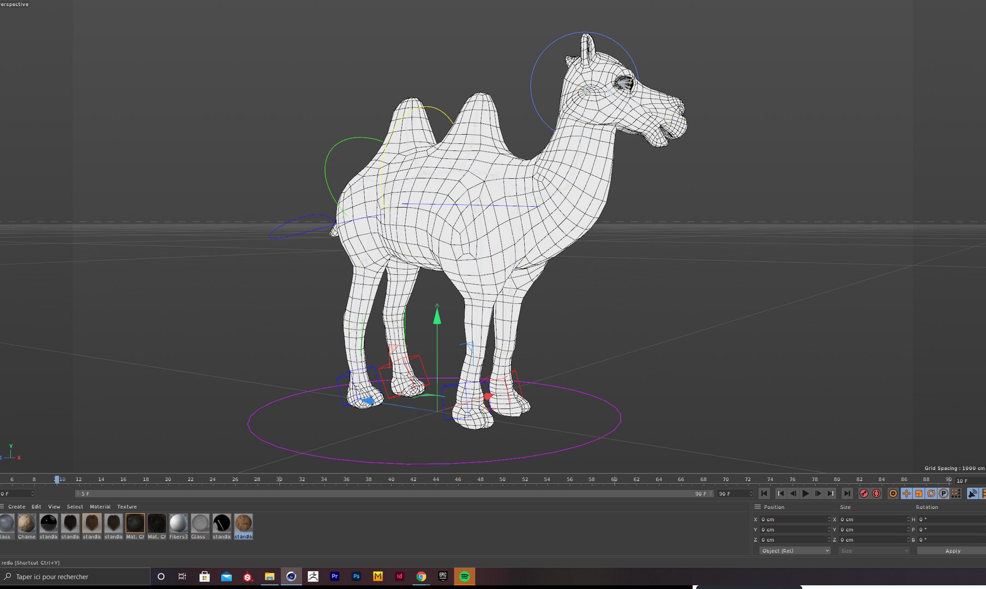Click the Rotation H input field

click(952, 519)
